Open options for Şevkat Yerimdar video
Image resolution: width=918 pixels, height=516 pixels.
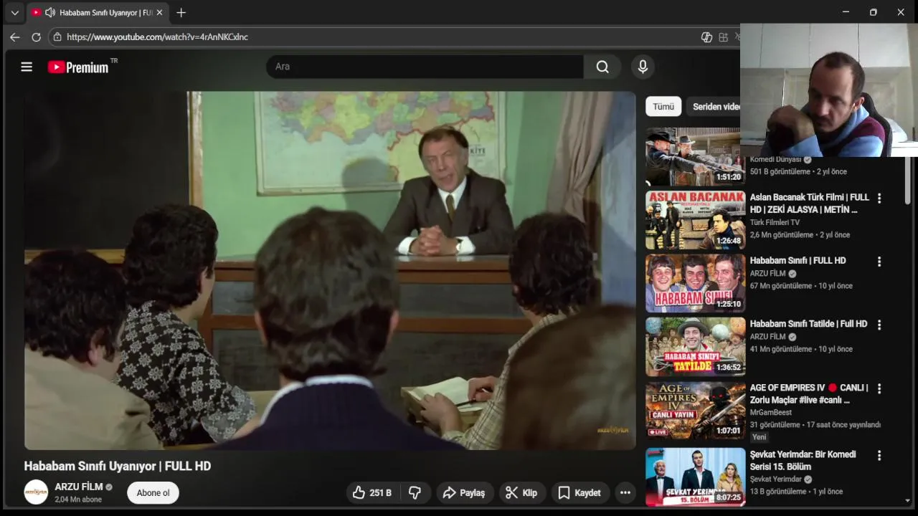click(879, 455)
